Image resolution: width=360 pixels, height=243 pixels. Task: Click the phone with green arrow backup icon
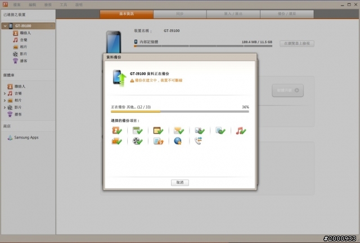(x=120, y=78)
